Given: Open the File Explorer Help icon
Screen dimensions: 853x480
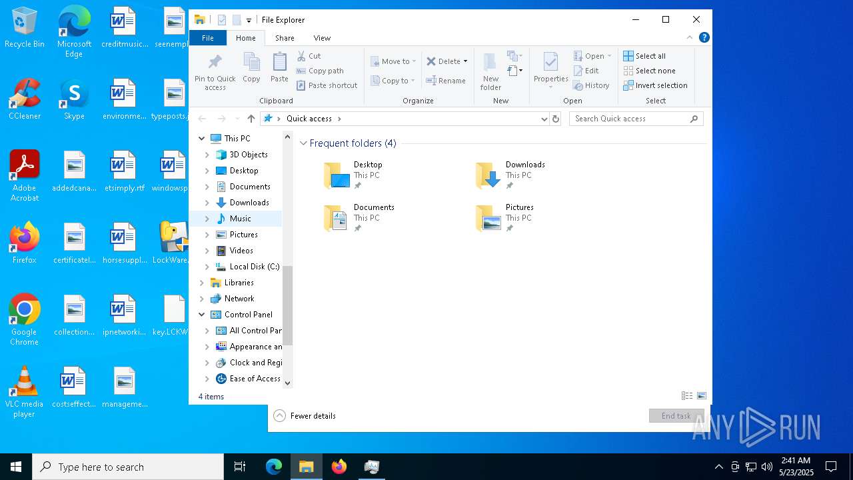Looking at the screenshot, I should pos(704,37).
